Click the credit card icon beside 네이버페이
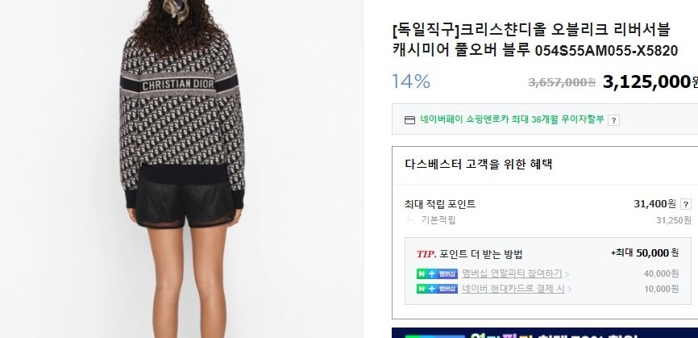The width and height of the screenshot is (698, 338). point(409,119)
